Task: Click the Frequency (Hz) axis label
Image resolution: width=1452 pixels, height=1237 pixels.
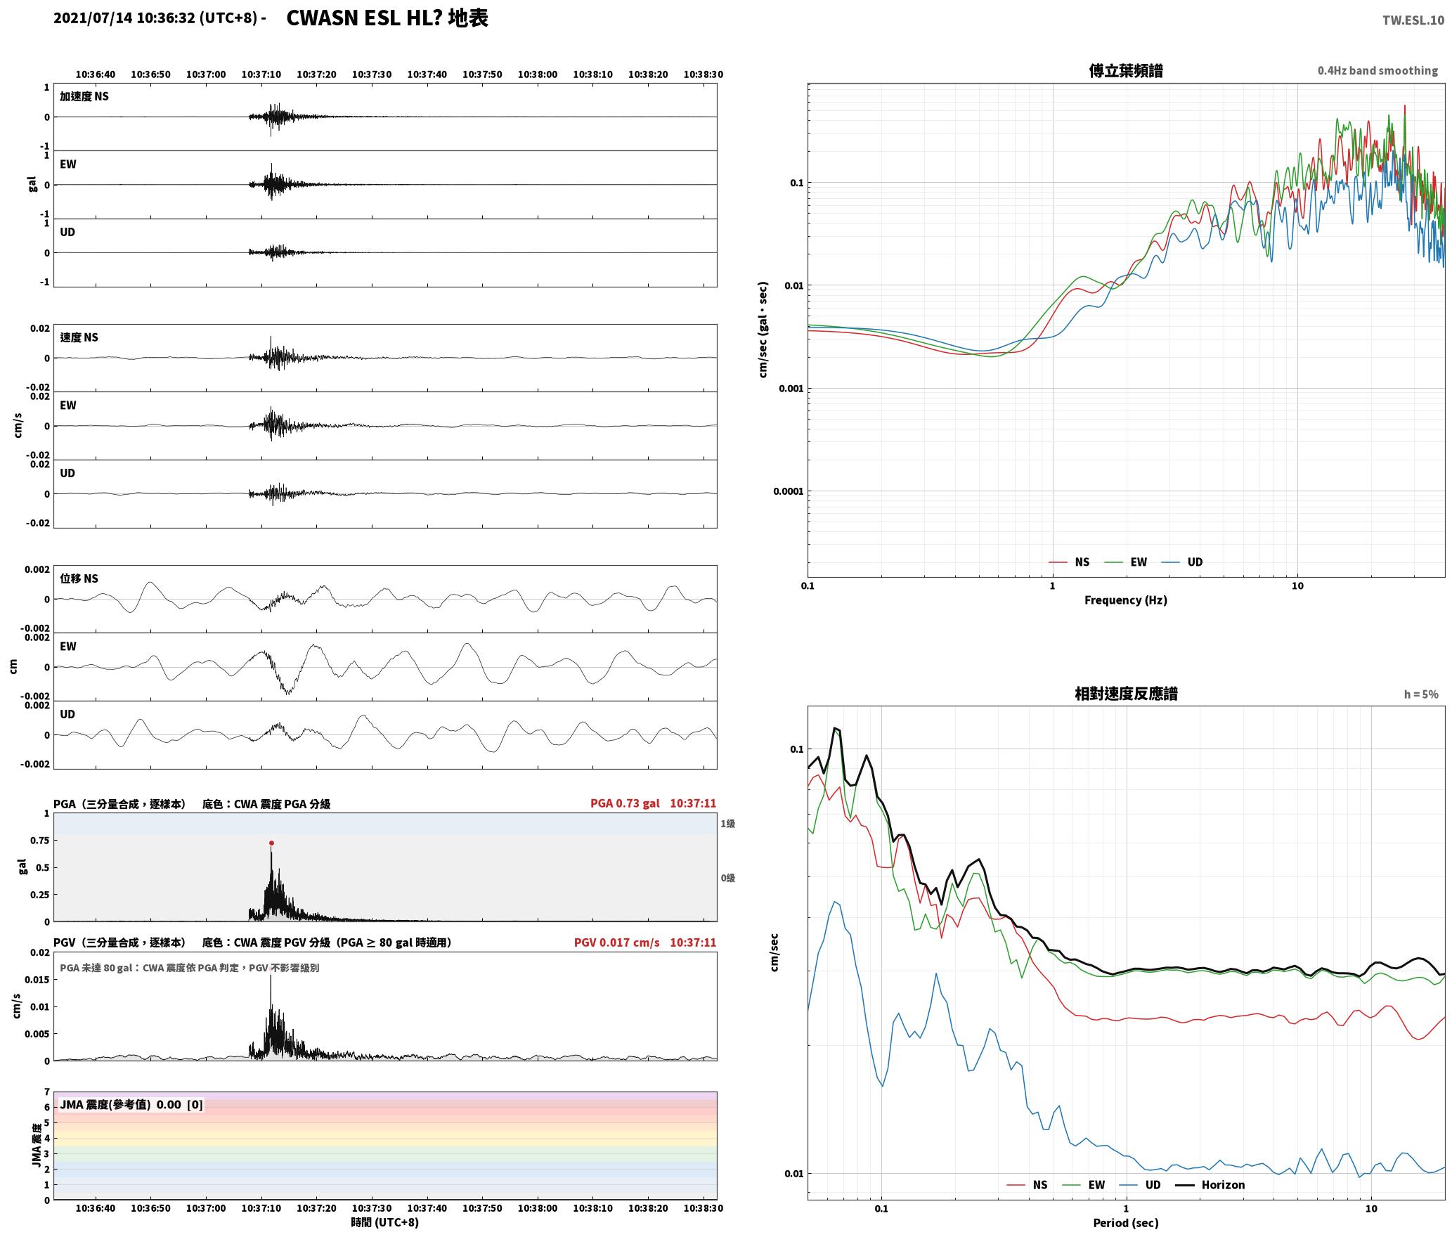Action: click(x=1125, y=600)
